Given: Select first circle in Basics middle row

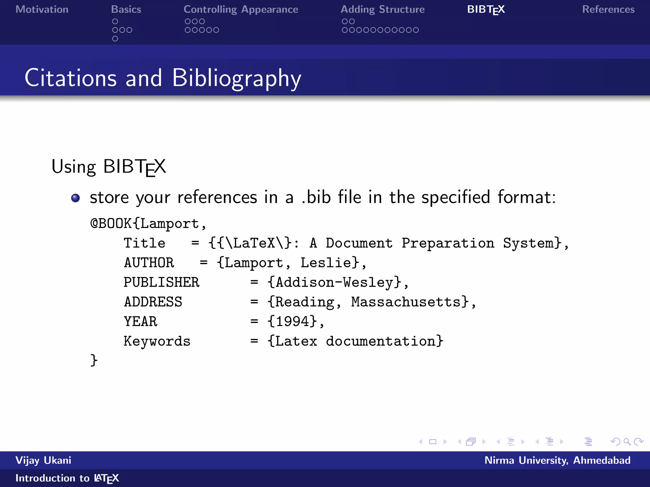Looking at the screenshot, I should tap(115, 30).
